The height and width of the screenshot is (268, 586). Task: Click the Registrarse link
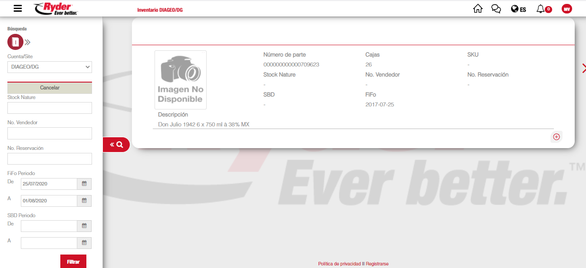377,264
